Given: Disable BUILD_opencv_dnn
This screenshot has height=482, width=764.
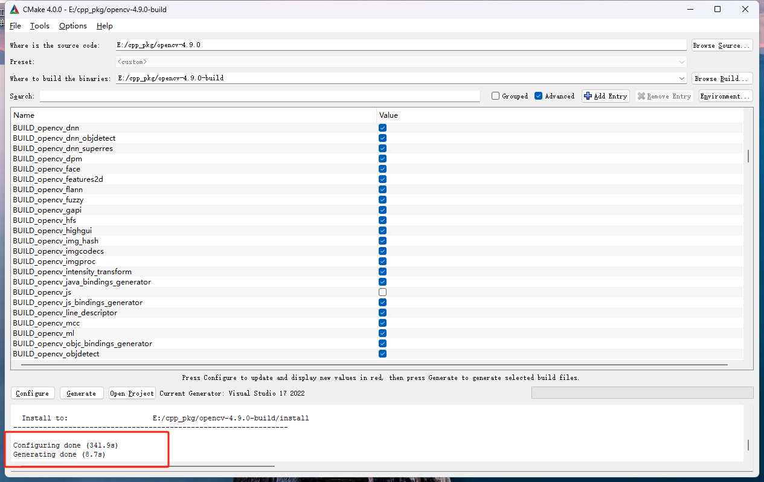Looking at the screenshot, I should (x=382, y=127).
